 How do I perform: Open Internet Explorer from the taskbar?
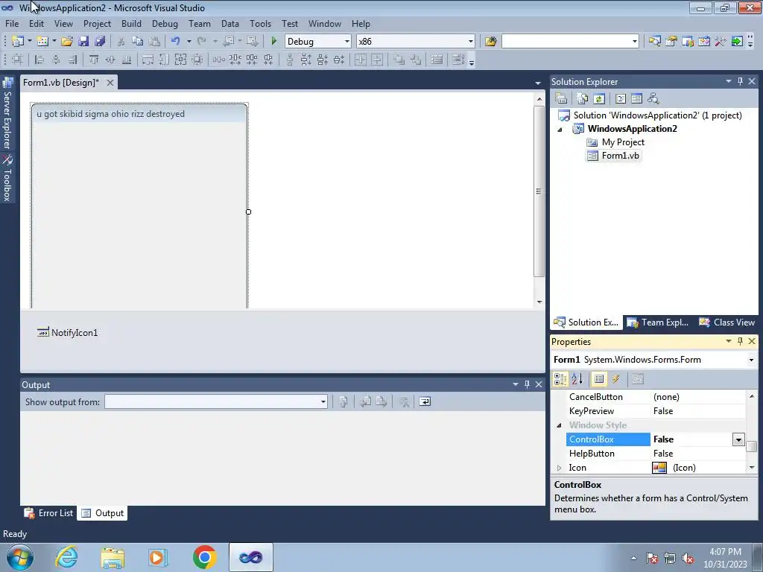pos(66,557)
